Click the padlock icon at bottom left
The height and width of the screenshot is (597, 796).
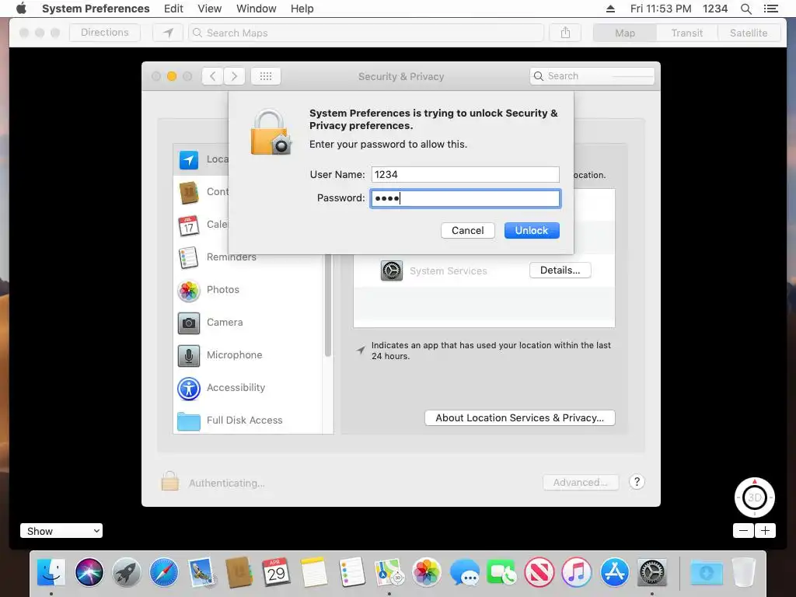170,480
